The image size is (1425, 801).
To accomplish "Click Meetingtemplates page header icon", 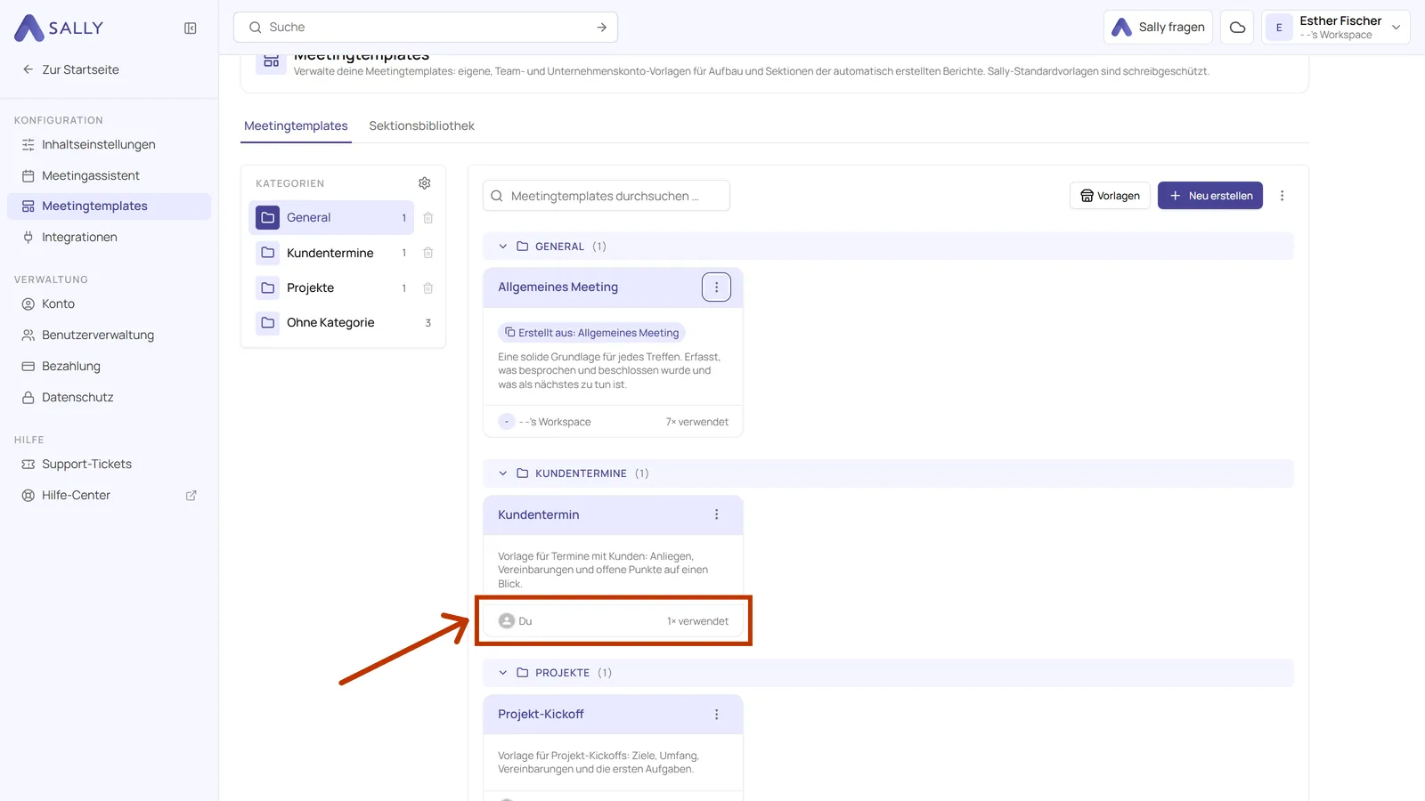I will [272, 62].
